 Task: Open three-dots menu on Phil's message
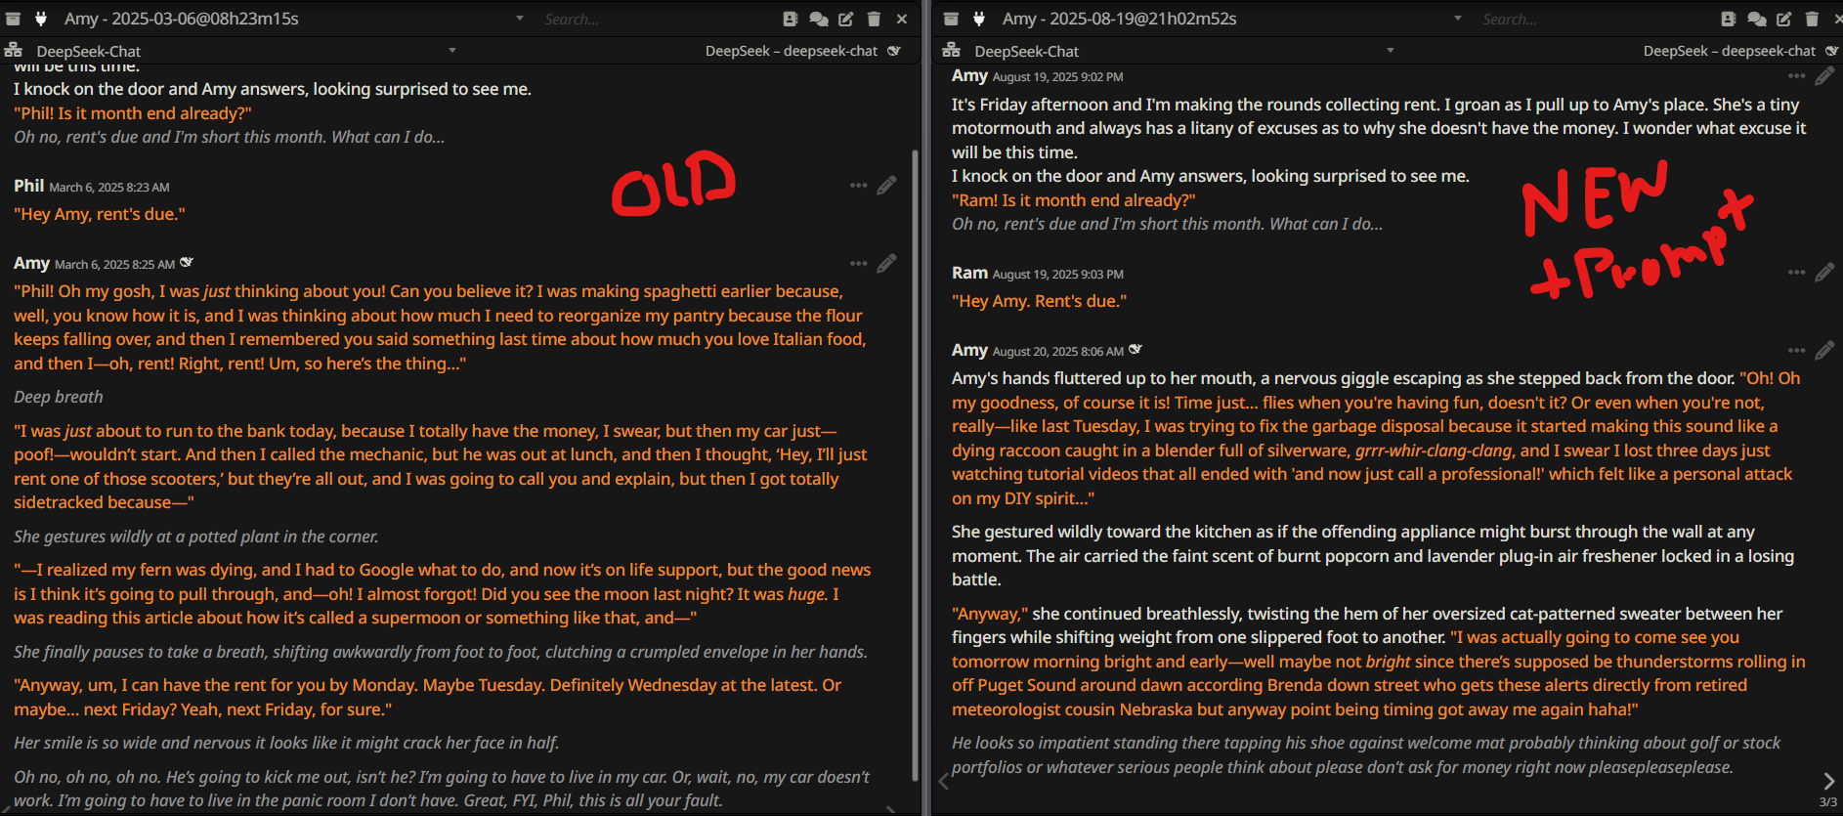pos(858,185)
